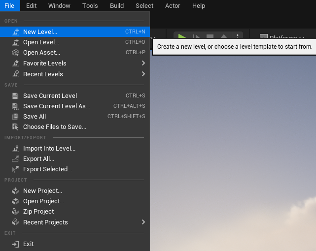Open the Platforms dropdown
Viewport: 316px width, 251px height.
tap(282, 36)
